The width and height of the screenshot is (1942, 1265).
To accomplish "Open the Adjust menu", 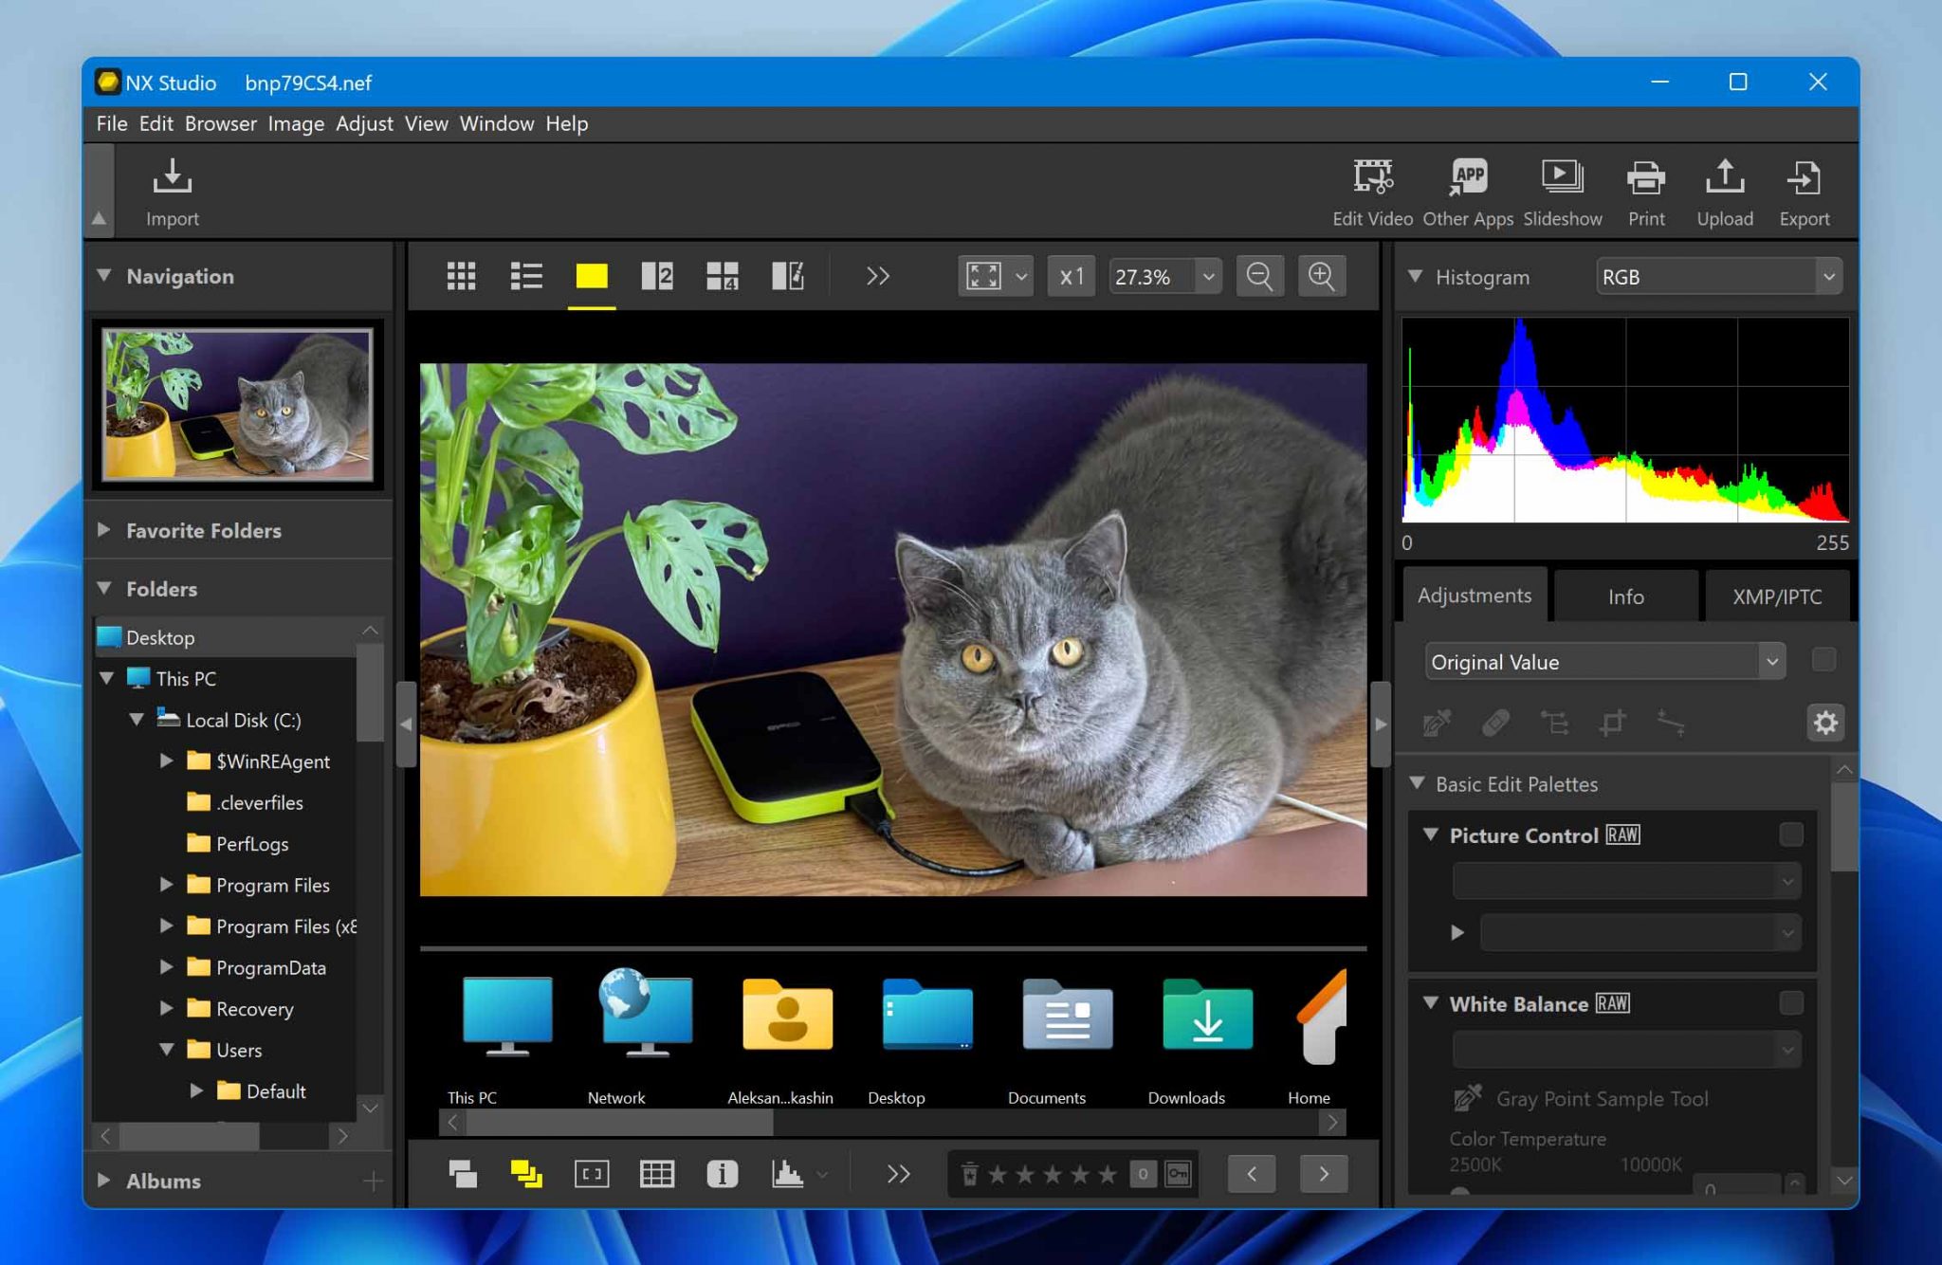I will [x=364, y=123].
